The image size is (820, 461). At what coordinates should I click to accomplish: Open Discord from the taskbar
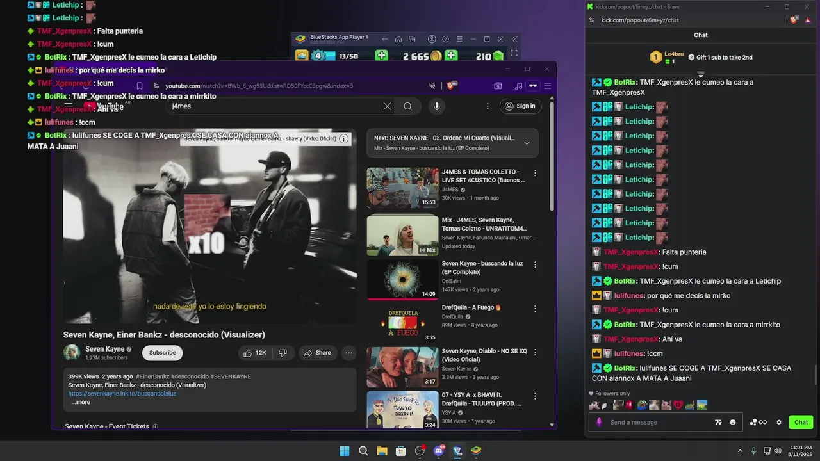pyautogui.click(x=439, y=451)
